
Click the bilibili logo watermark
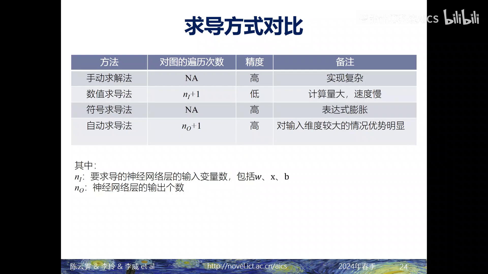coord(461,17)
